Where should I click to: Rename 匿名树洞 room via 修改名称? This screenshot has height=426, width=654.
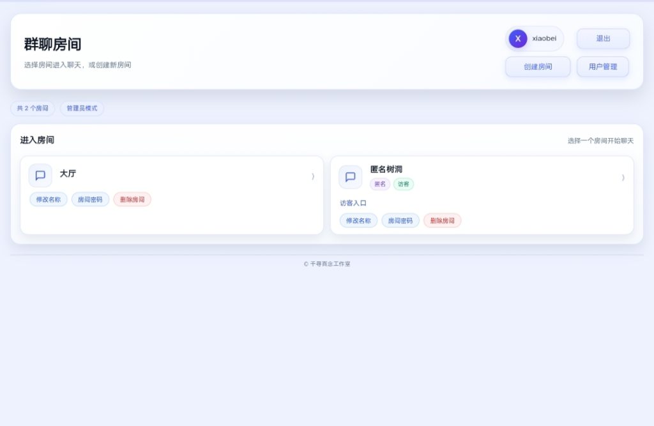tap(358, 221)
